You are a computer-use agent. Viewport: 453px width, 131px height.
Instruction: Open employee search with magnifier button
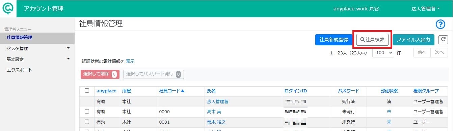(372, 40)
